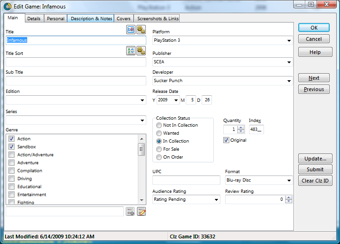
Task: Toggle the Original checkbox
Action: [x=226, y=140]
